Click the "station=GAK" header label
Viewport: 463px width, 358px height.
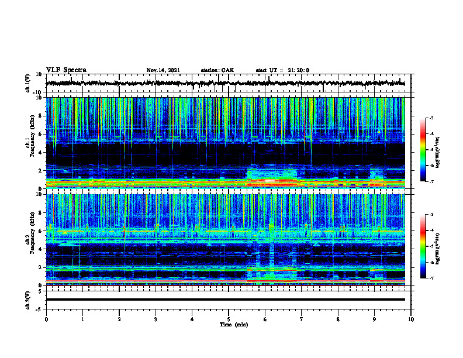point(217,70)
